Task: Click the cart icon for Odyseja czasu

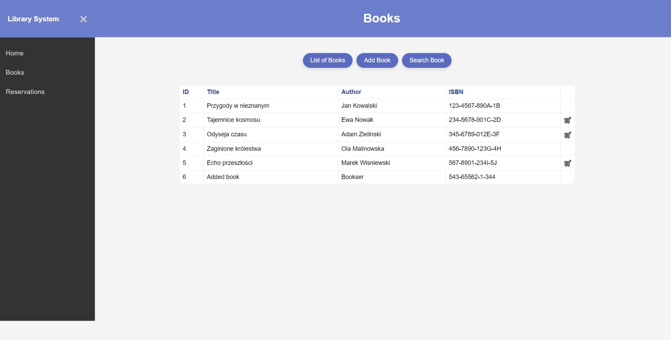Action: pos(567,134)
